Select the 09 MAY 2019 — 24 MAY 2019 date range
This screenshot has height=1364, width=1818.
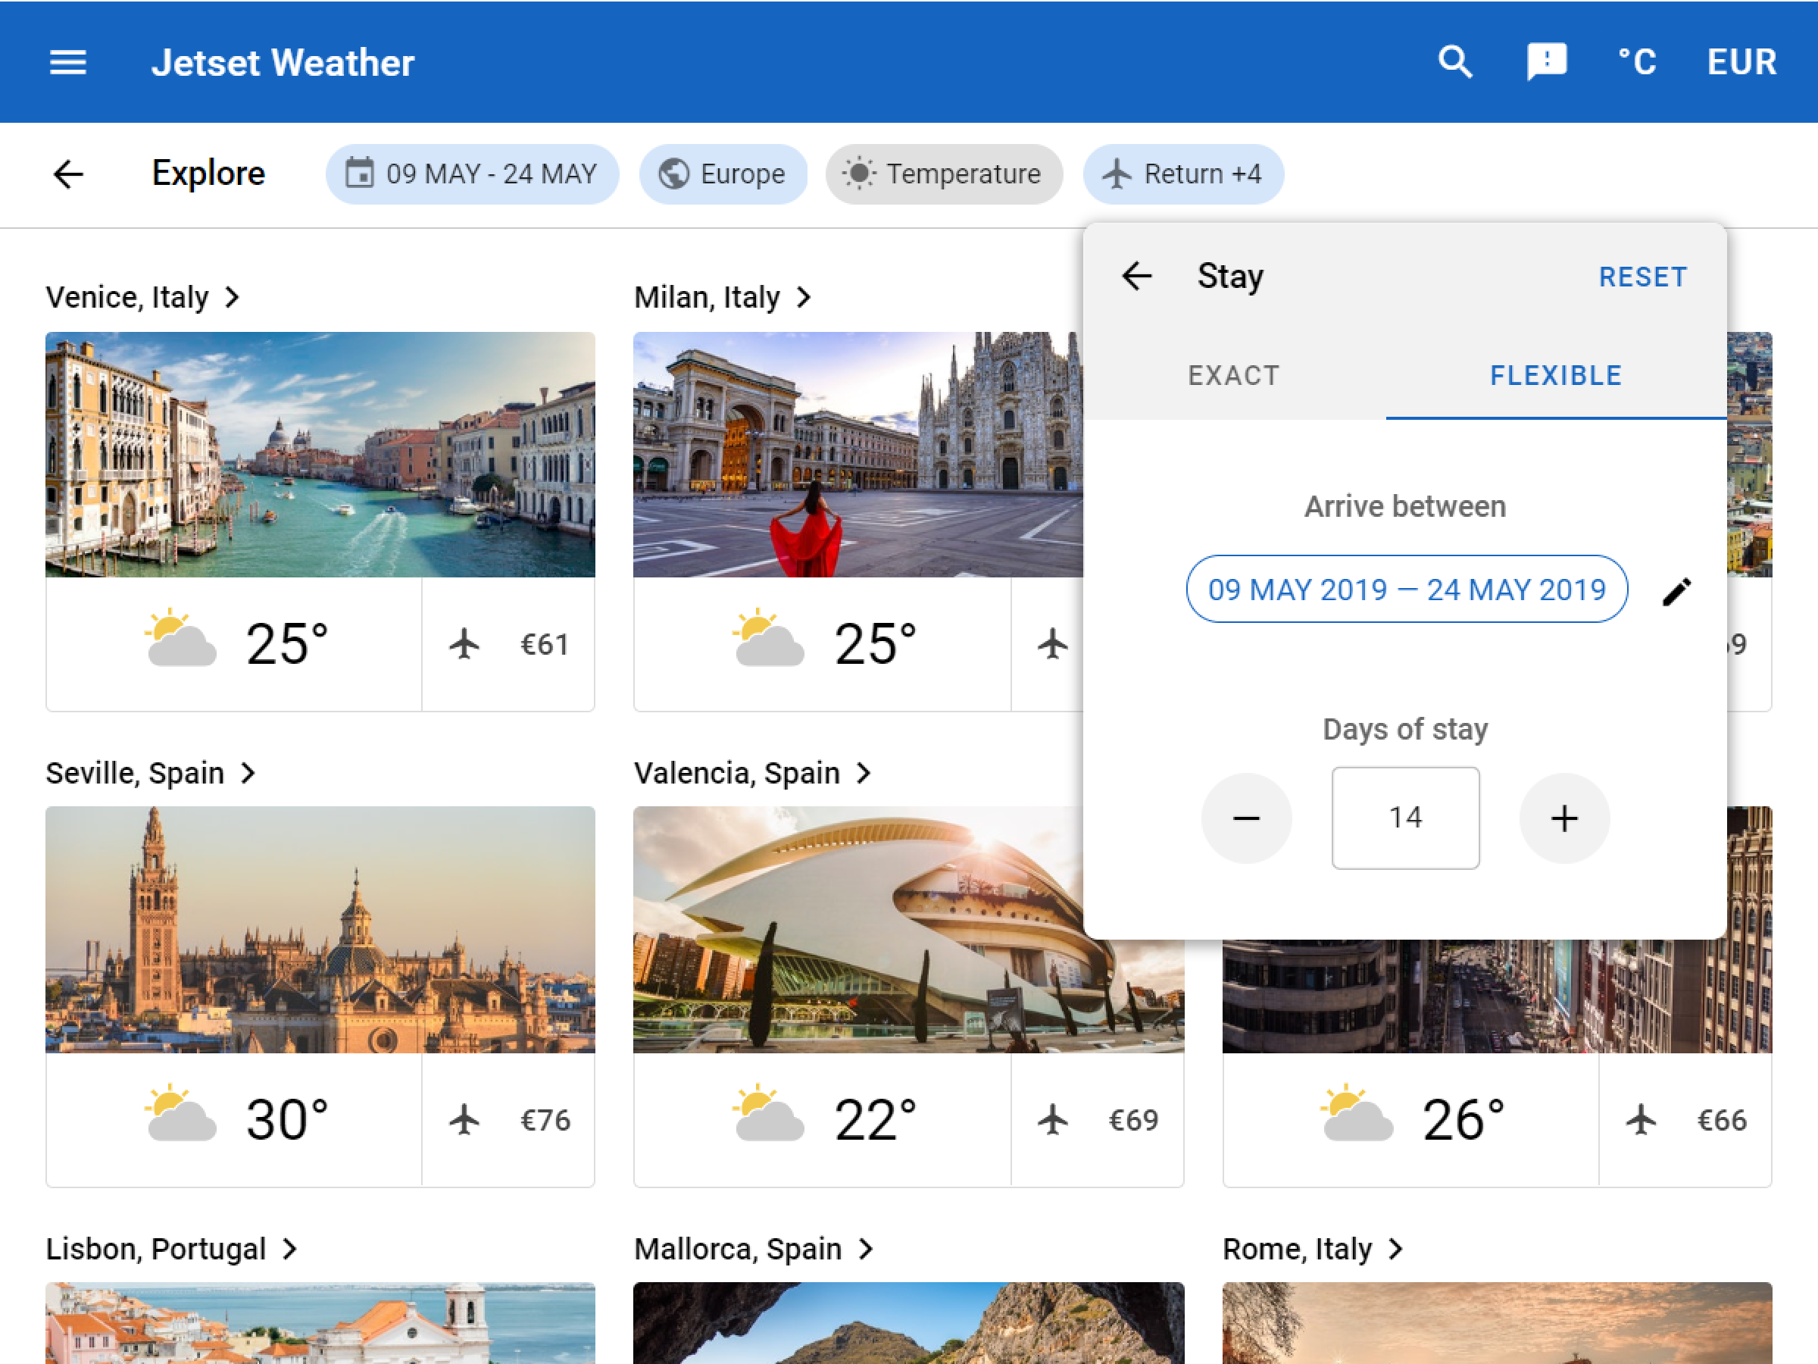(1406, 589)
